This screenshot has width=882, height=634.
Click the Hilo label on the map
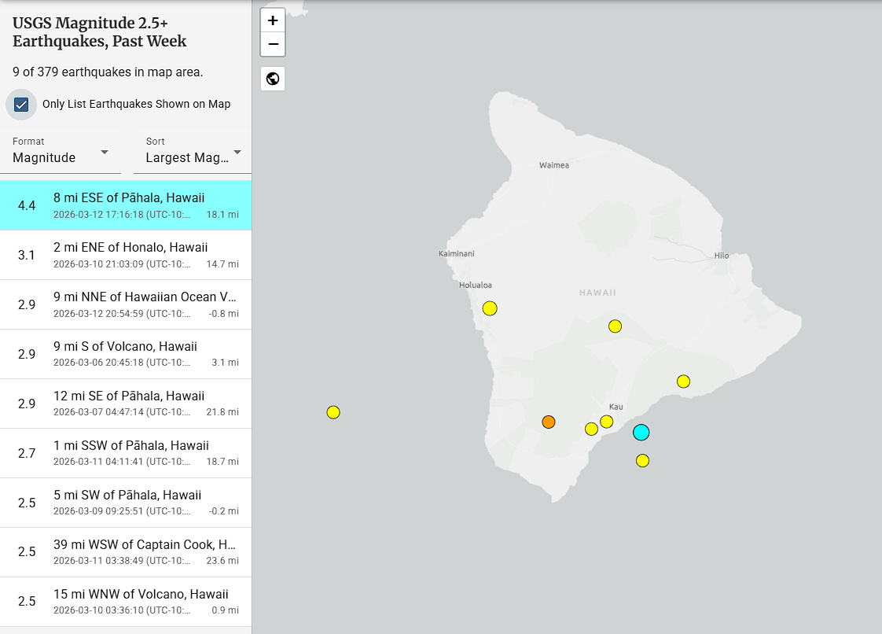(721, 256)
